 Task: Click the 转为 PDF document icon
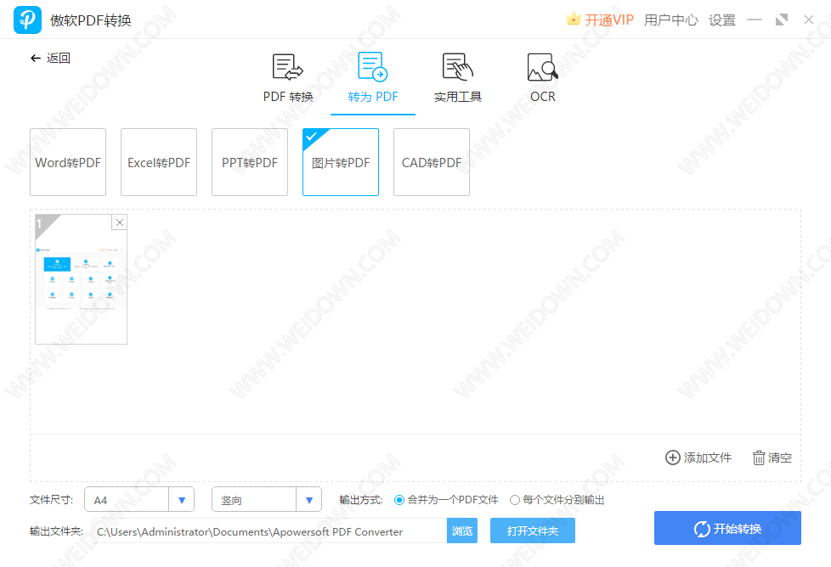click(x=372, y=67)
